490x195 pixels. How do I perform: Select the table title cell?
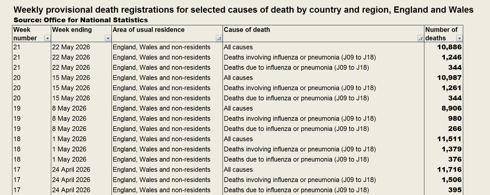click(243, 10)
